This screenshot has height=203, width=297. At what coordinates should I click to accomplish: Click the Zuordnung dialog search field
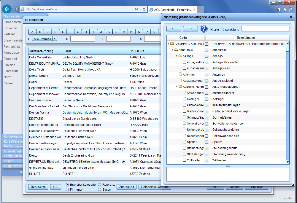[266, 29]
